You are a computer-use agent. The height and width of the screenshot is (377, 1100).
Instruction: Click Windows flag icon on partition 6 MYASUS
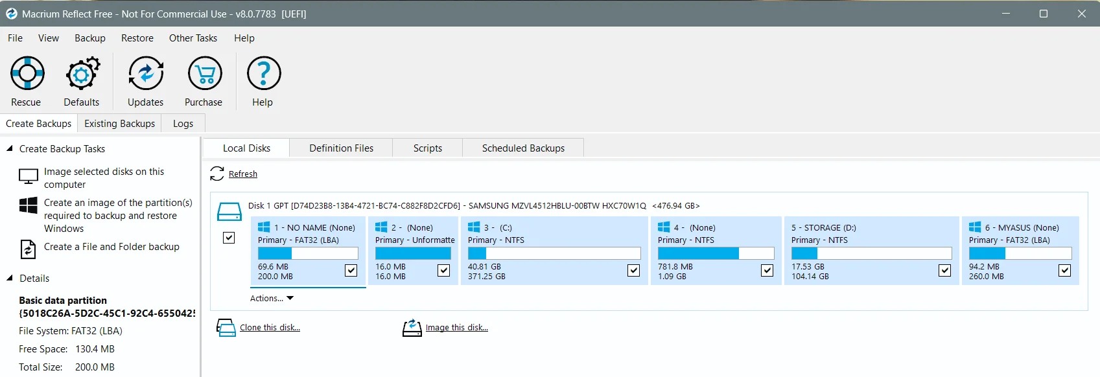click(x=975, y=227)
